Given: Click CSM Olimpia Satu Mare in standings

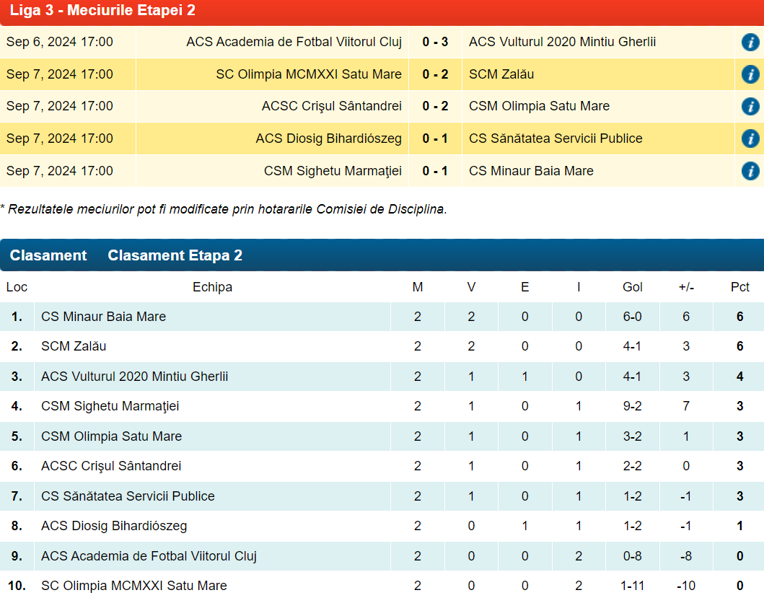Looking at the screenshot, I should point(111,436).
